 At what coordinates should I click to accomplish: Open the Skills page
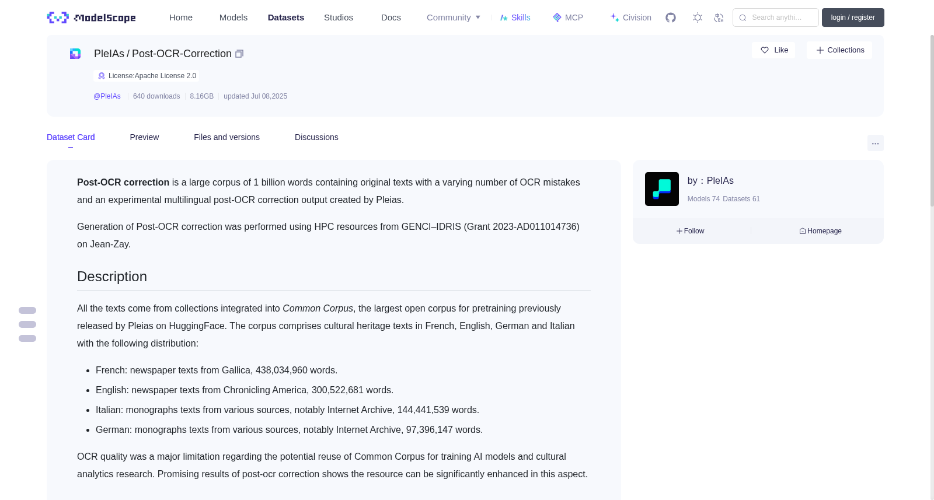515,18
